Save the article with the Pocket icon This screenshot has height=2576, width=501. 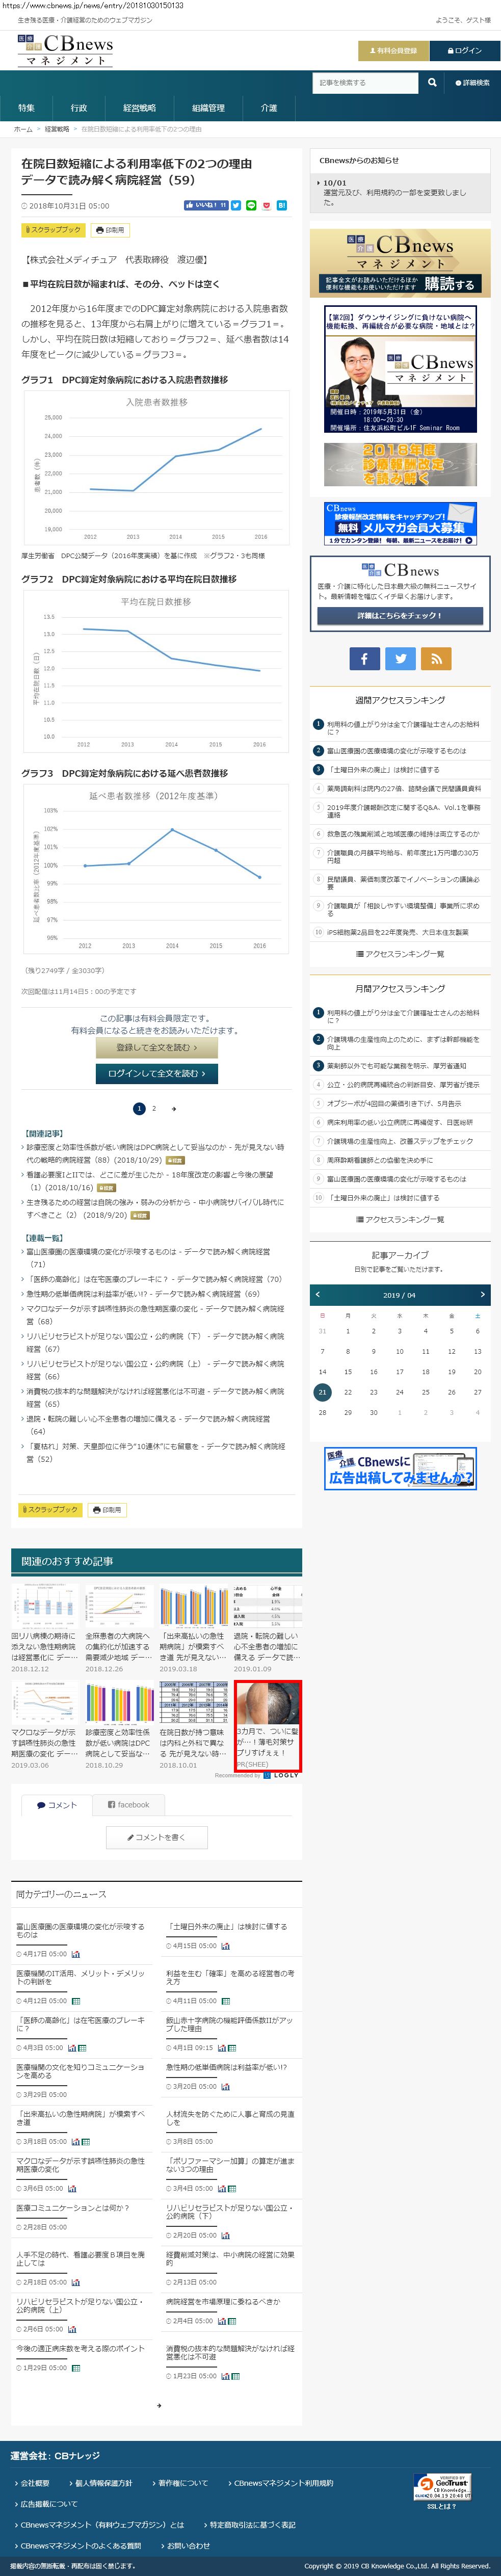(x=266, y=205)
